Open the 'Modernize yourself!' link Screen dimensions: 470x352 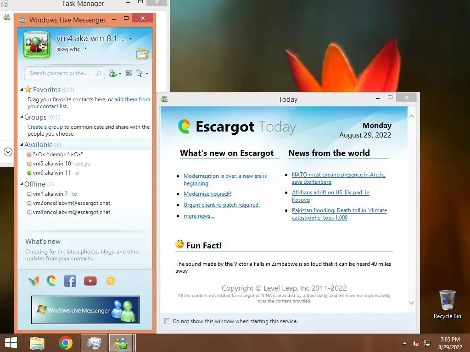207,194
